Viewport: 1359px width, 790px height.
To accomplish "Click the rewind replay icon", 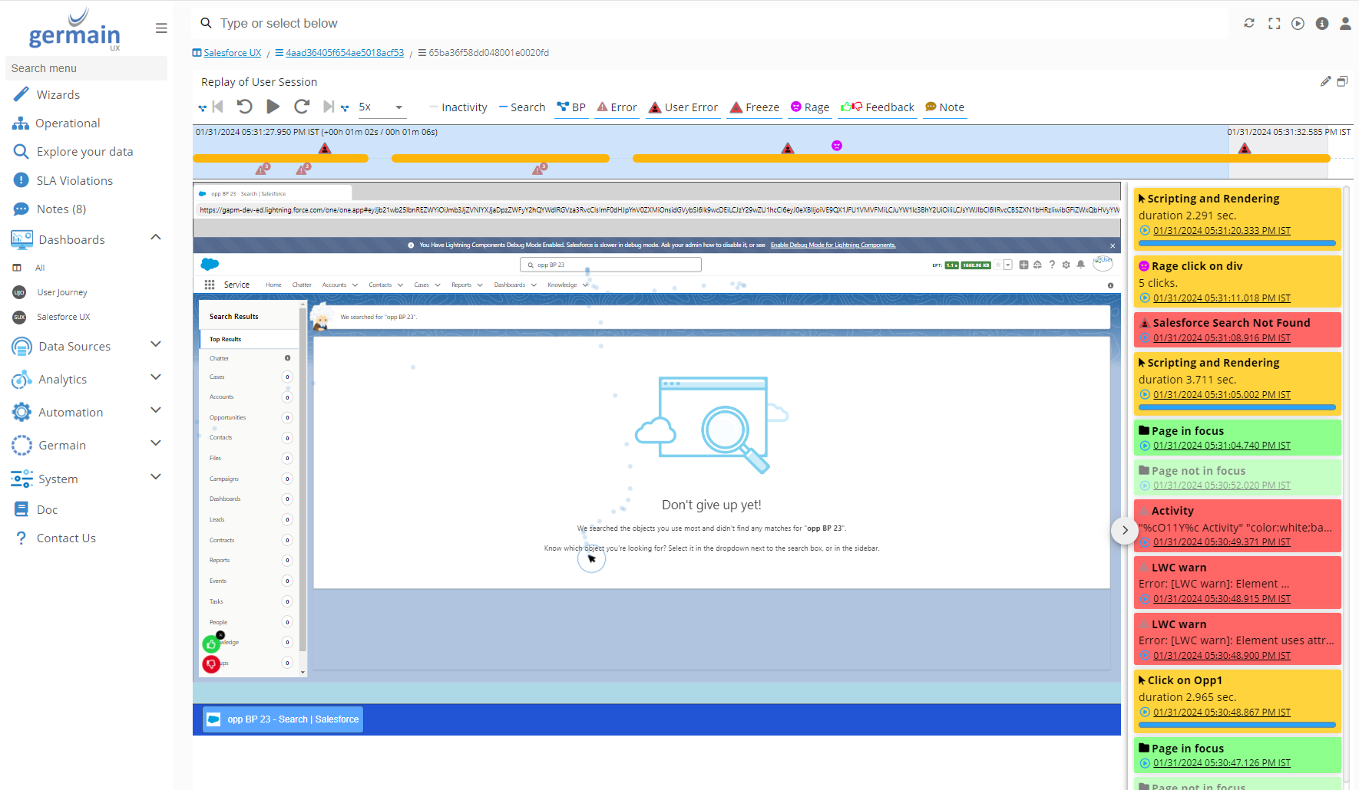I will click(x=244, y=107).
